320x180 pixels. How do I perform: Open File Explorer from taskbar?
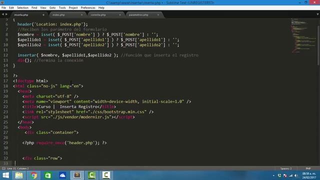(19, 175)
